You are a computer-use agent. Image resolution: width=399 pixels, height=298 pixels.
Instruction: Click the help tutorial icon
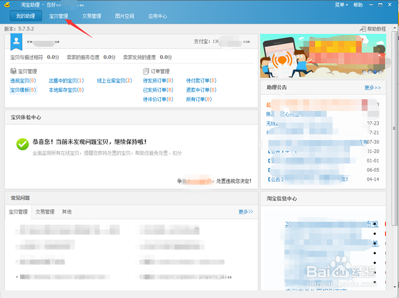click(363, 29)
